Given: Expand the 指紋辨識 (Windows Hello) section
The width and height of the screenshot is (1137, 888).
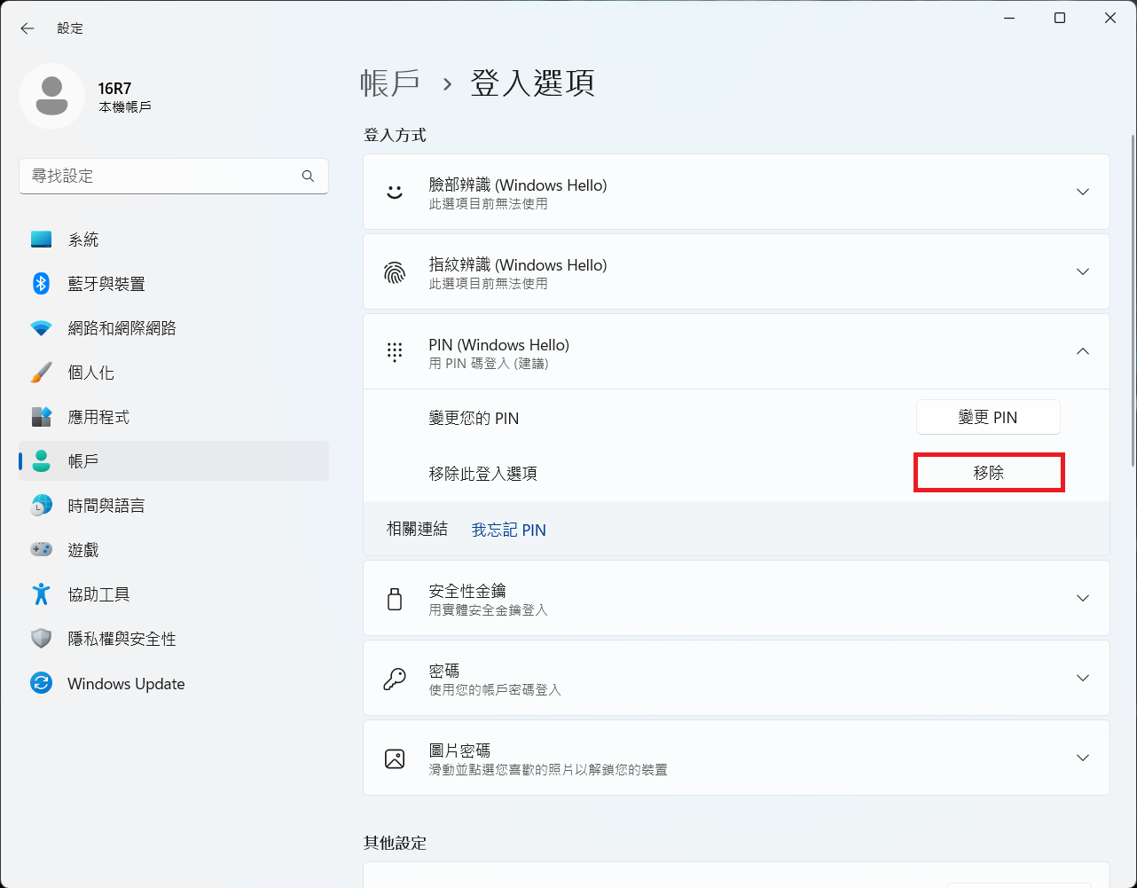Looking at the screenshot, I should click(1082, 271).
